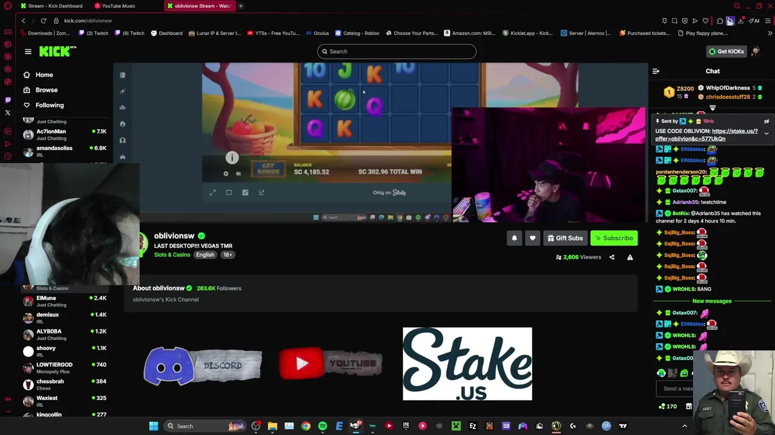Click the English language tag
775x435 pixels.
click(205, 255)
